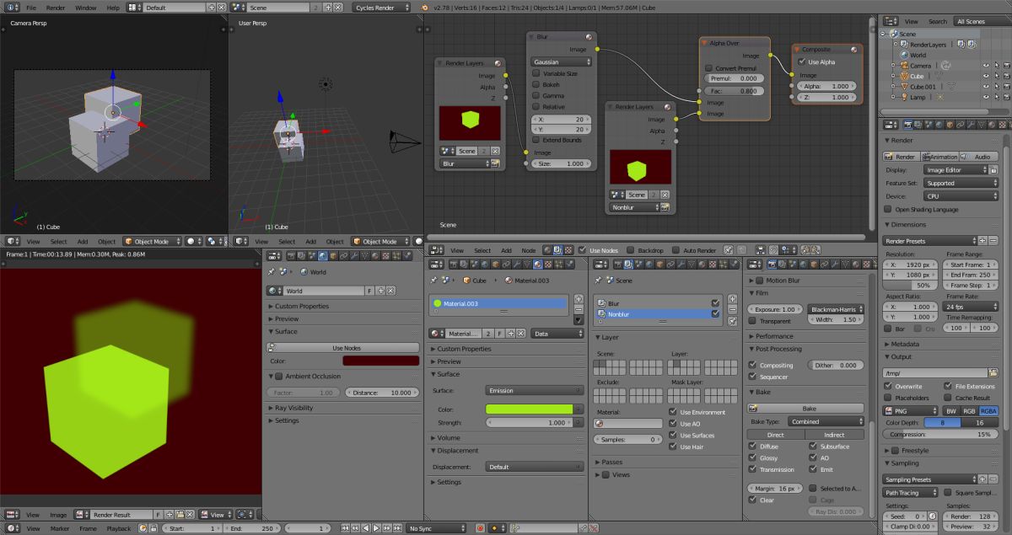This screenshot has height=535, width=1012.
Task: Click the Bake button
Action: coord(806,409)
